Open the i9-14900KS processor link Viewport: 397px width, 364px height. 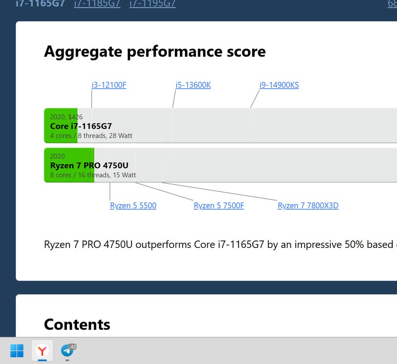click(279, 85)
